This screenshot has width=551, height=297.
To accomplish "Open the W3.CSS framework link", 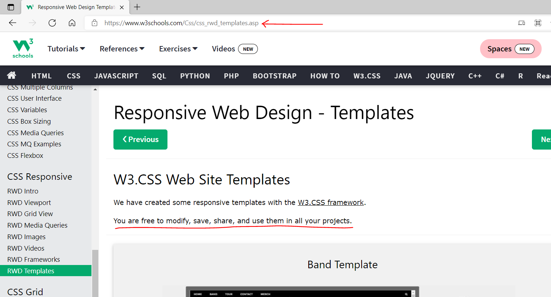I will (331, 202).
